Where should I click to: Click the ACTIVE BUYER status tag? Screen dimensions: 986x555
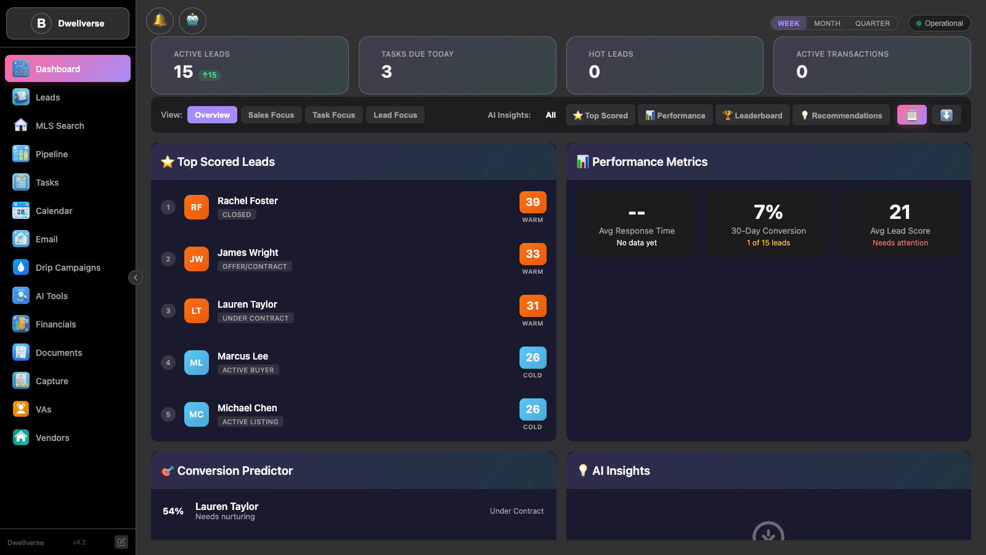[248, 370]
